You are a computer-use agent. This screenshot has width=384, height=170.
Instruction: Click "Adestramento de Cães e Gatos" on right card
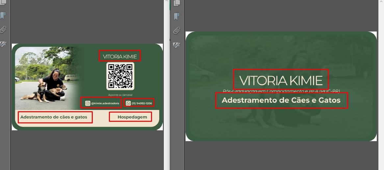[x=281, y=100]
